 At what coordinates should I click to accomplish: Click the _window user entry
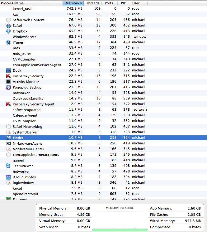pos(139,37)
